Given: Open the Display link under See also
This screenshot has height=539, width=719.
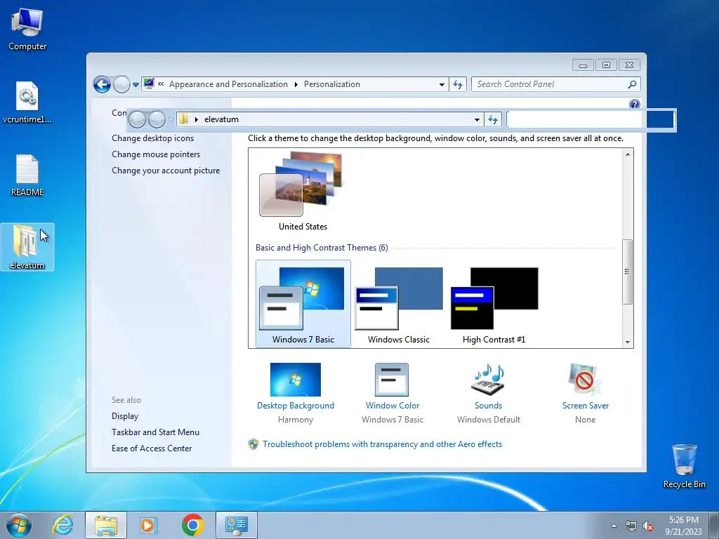Looking at the screenshot, I should [x=125, y=416].
